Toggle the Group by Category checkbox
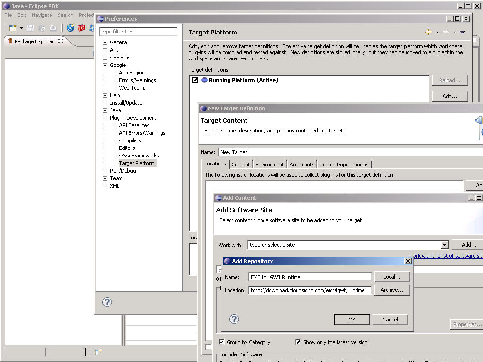Screen dimensions: 483x362 click(x=221, y=342)
